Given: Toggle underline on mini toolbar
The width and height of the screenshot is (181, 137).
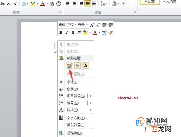Looking at the screenshot, I should pos(73,33).
